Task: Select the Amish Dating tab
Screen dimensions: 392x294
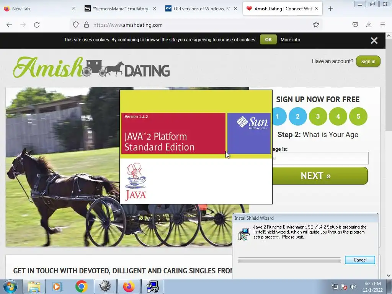Action: click(x=283, y=9)
